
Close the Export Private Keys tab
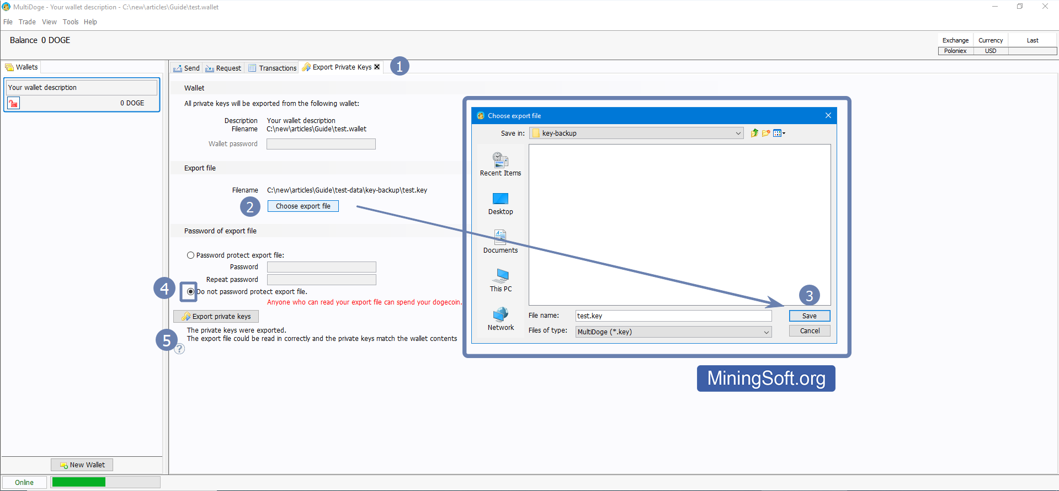[377, 67]
